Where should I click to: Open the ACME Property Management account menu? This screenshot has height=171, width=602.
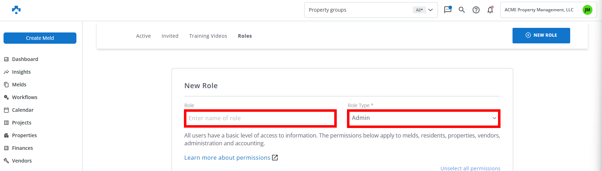tap(539, 10)
